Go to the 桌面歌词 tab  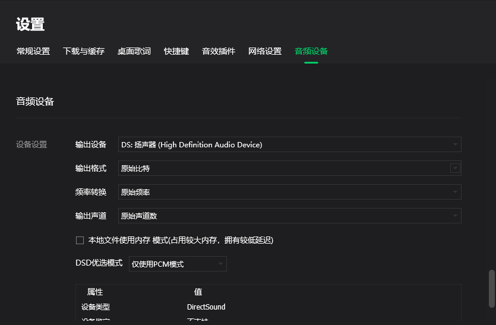pos(134,51)
